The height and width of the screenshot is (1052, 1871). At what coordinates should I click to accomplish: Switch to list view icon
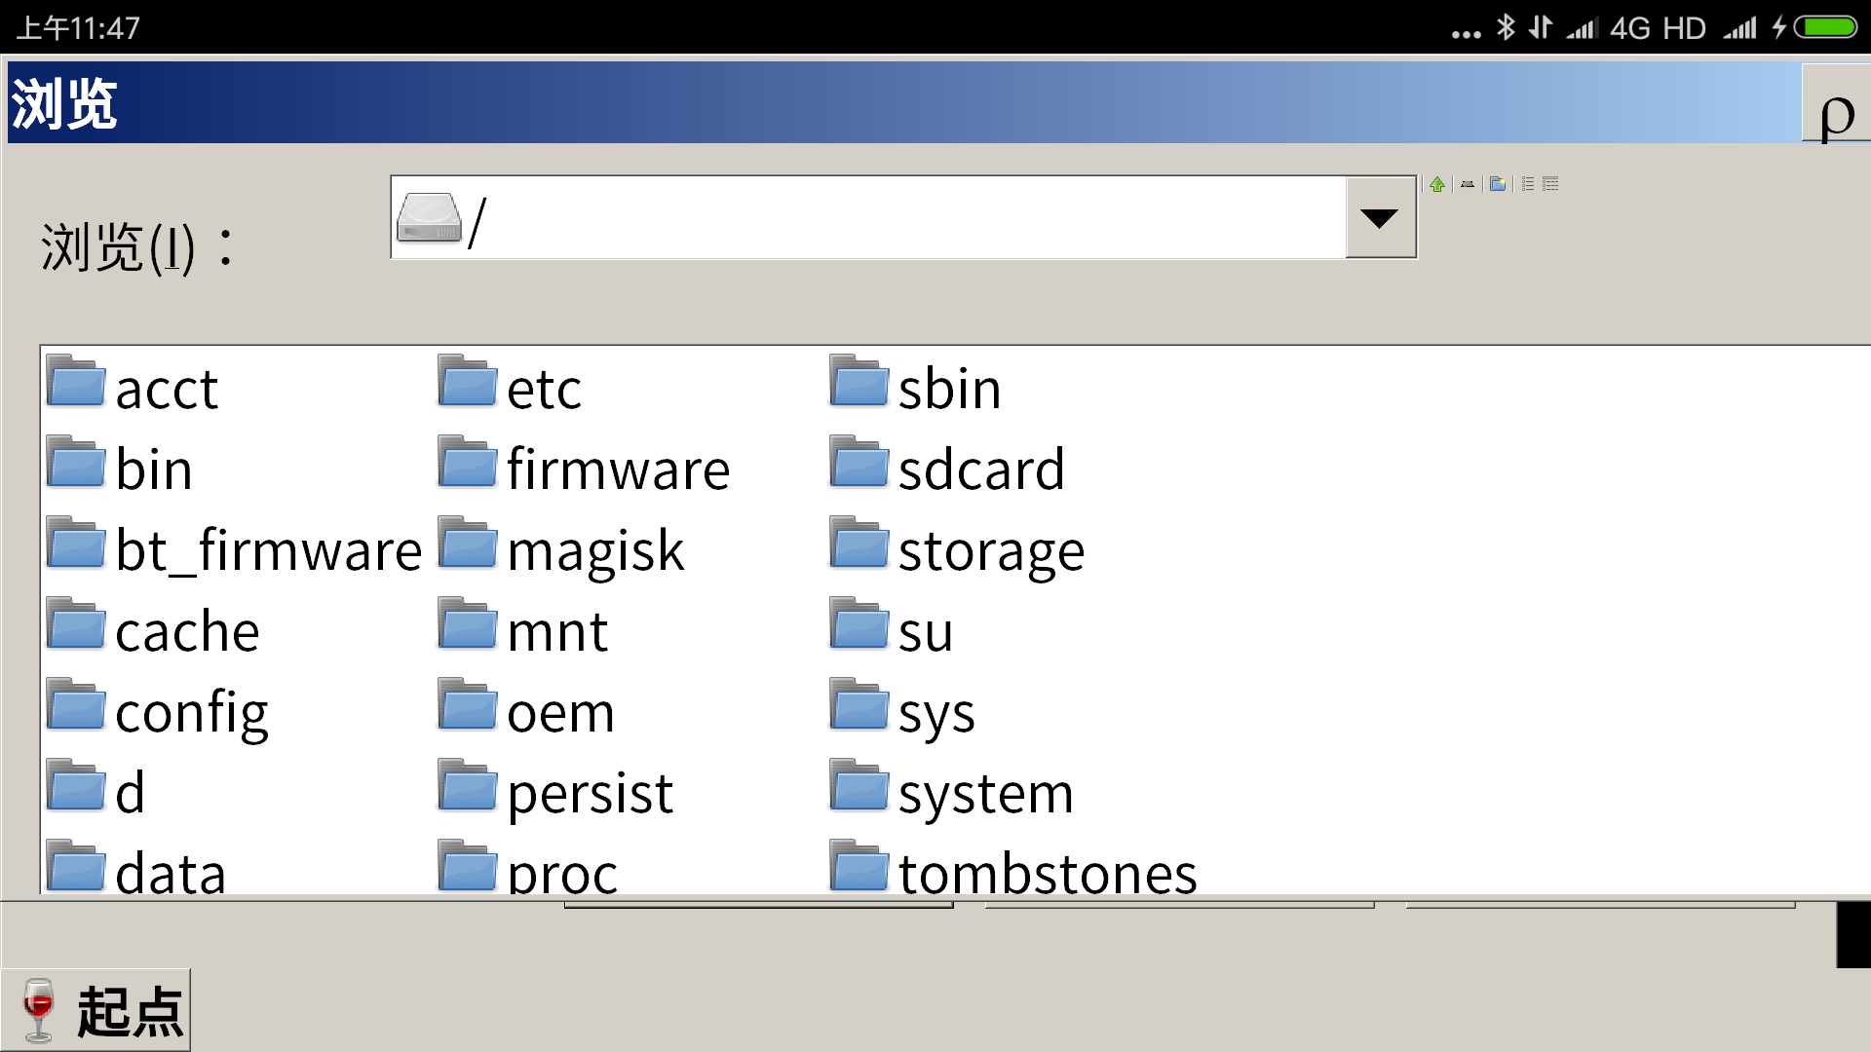point(1528,184)
